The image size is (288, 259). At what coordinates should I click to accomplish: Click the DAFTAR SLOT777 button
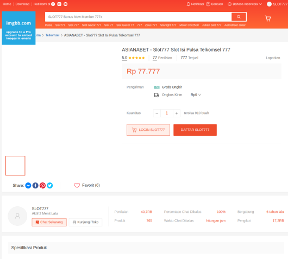(195, 130)
